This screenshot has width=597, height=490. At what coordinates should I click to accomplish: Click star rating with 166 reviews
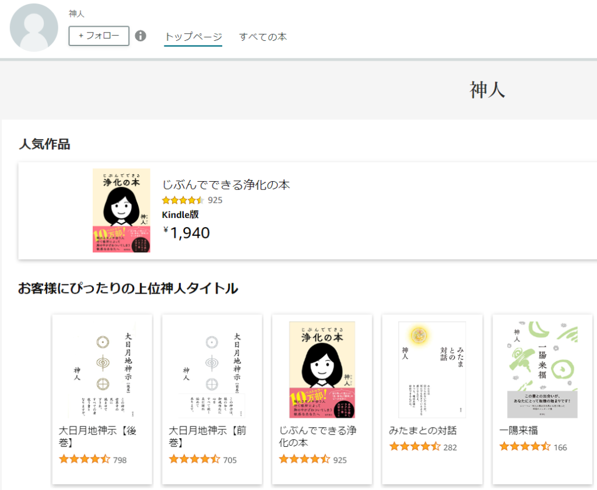pyautogui.click(x=525, y=447)
